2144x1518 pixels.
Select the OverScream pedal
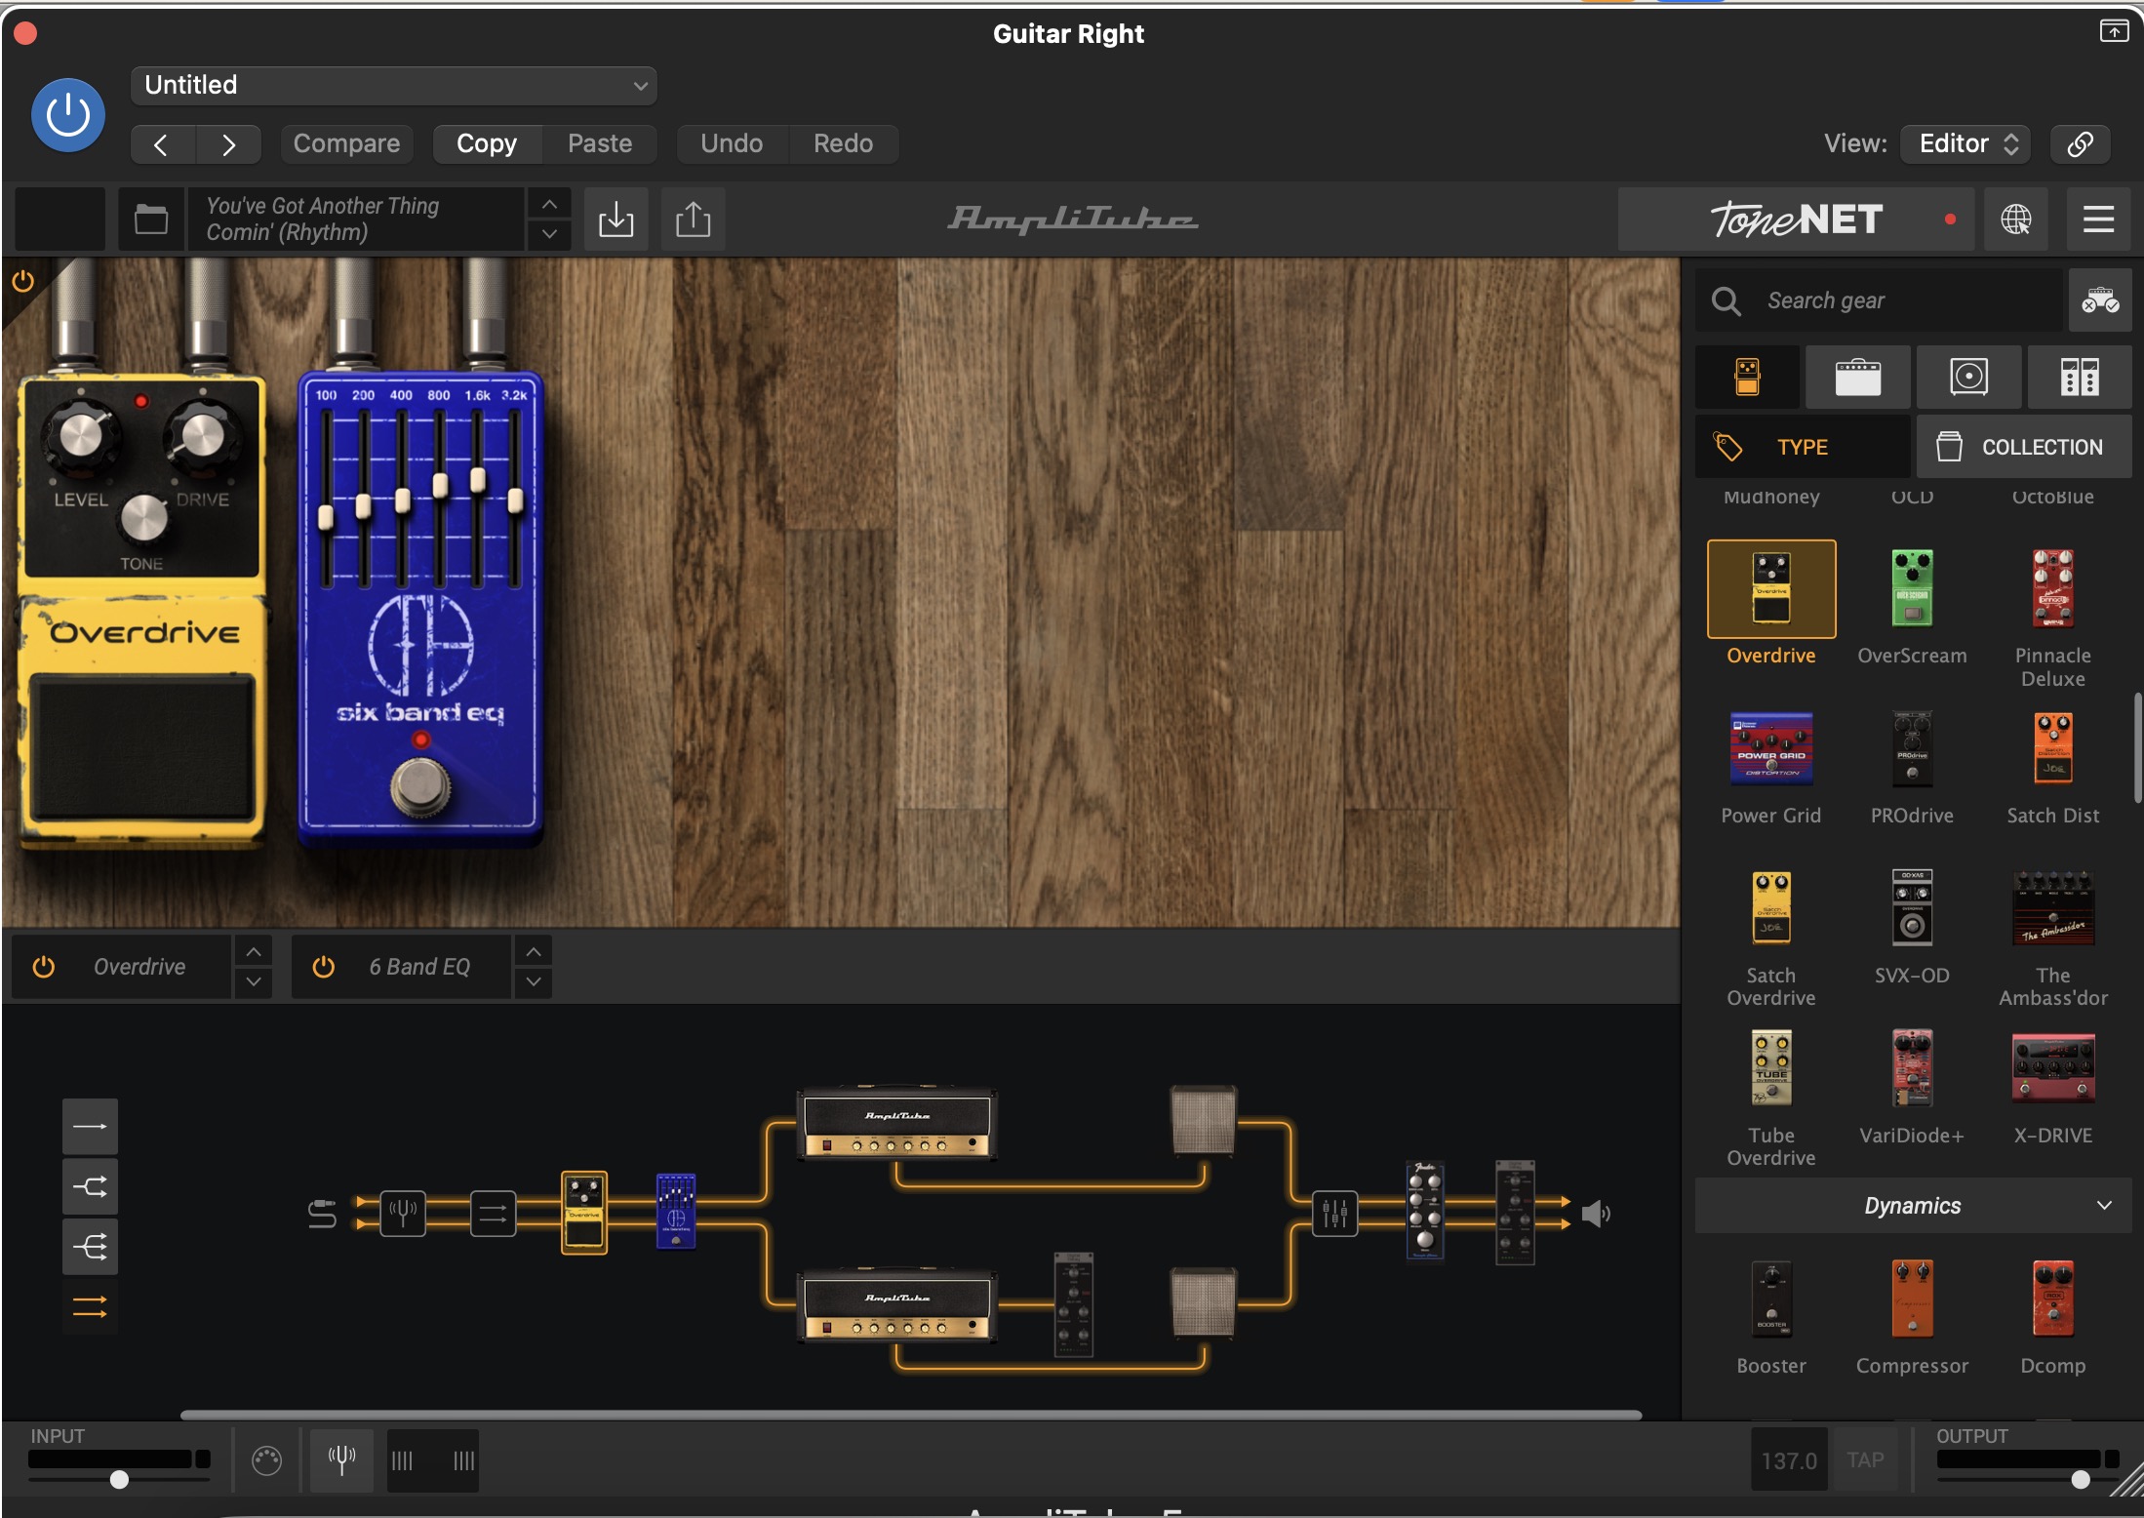tap(1912, 589)
